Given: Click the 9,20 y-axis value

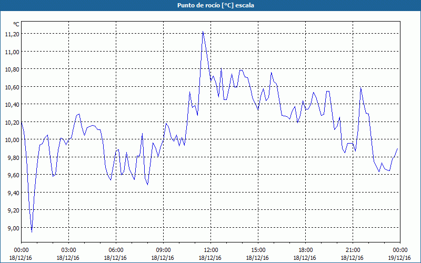Looking at the screenshot, I should click(14, 210).
